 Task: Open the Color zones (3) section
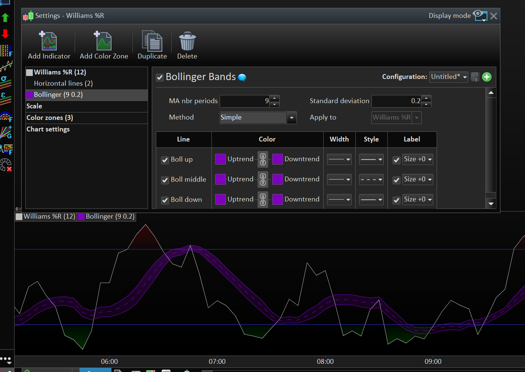pyautogui.click(x=50, y=118)
